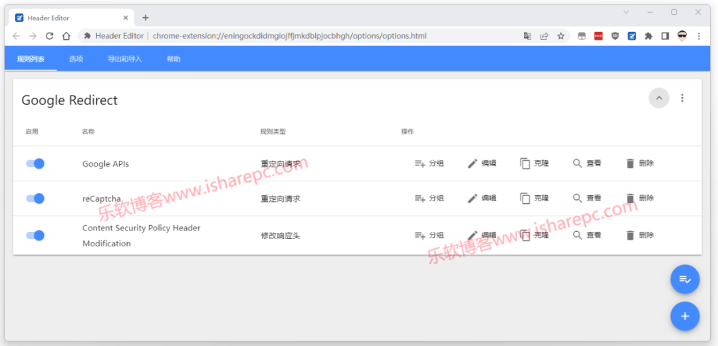Edit the Content Security Policy rule
Image resolution: width=718 pixels, height=346 pixels.
(x=482, y=235)
